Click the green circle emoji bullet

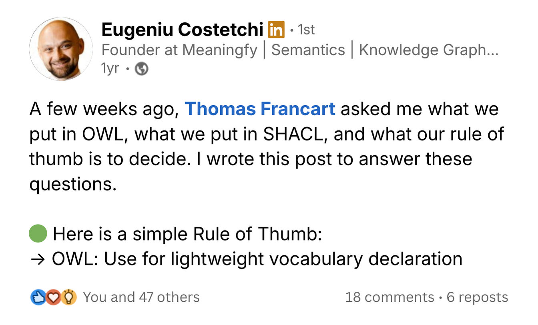(38, 234)
